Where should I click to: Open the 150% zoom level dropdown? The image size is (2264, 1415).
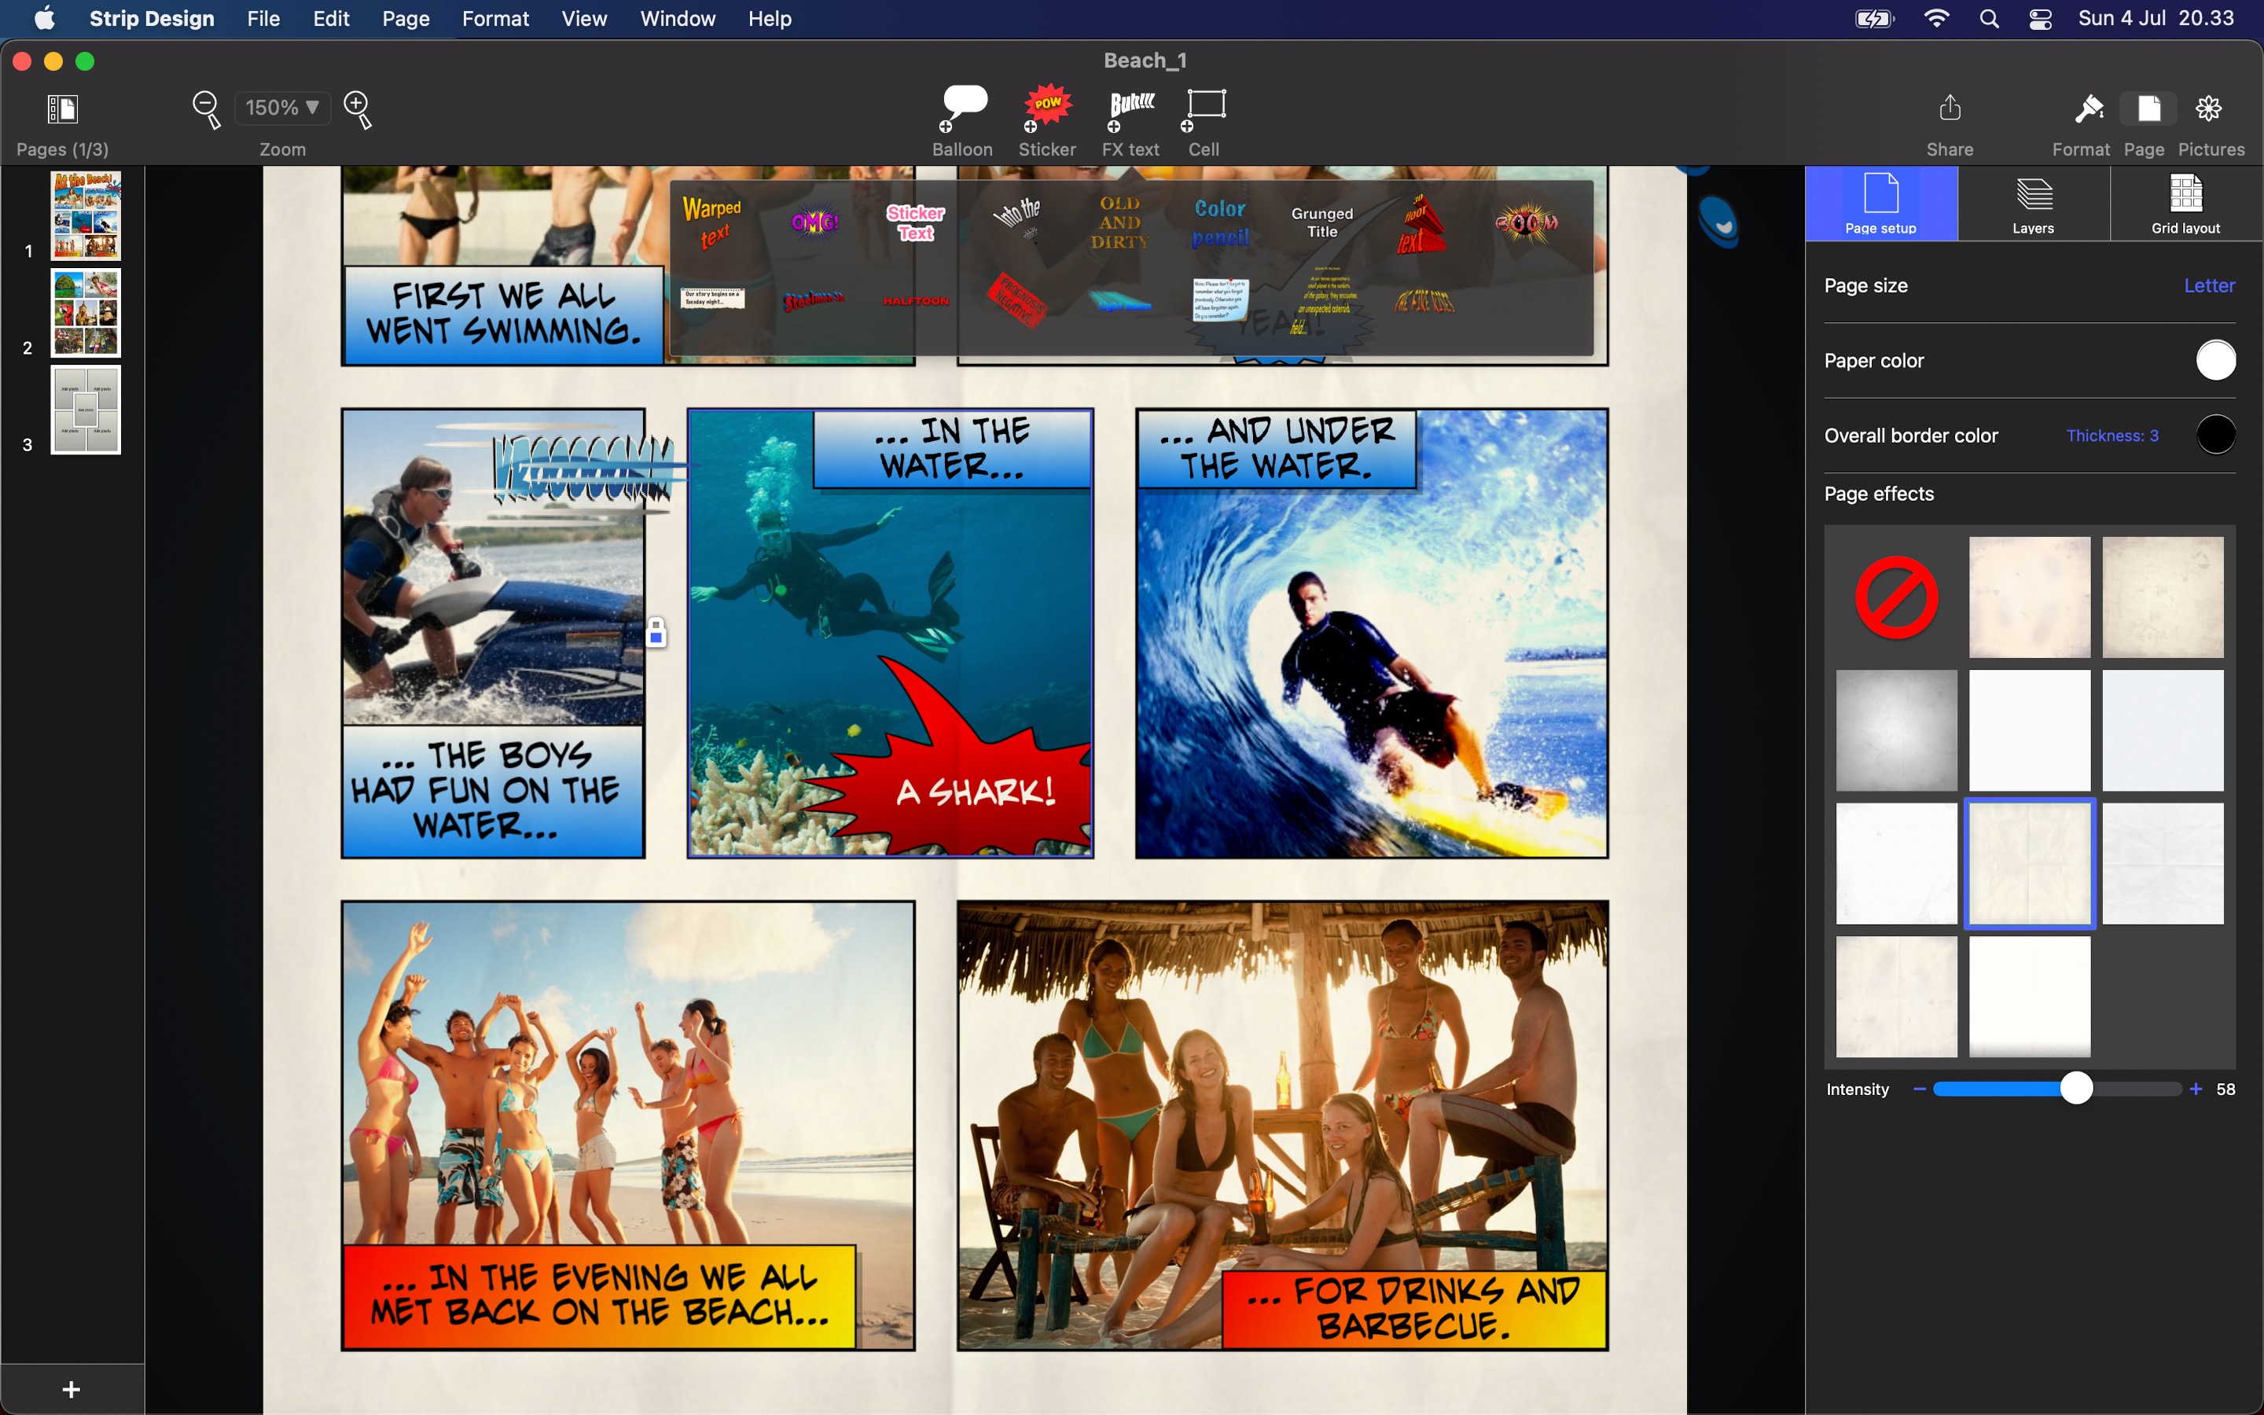282,108
